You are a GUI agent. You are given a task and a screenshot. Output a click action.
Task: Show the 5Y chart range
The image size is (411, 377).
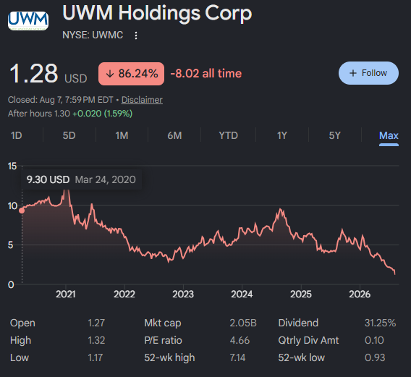[335, 135]
